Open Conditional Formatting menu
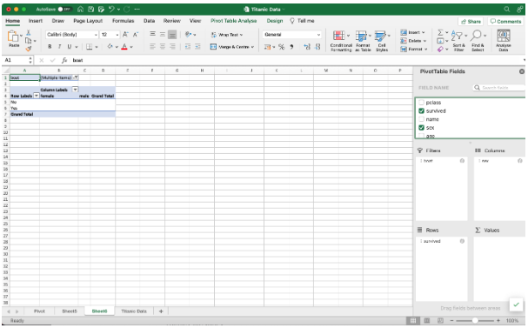 point(341,40)
